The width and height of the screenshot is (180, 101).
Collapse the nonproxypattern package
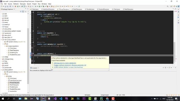click(x=5, y=46)
